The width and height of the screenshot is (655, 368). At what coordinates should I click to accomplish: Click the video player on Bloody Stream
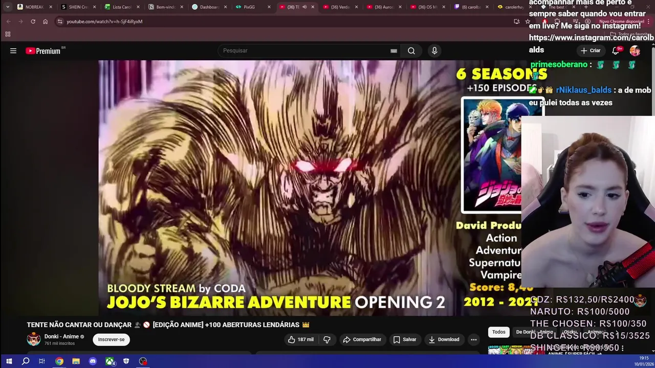click(x=310, y=188)
